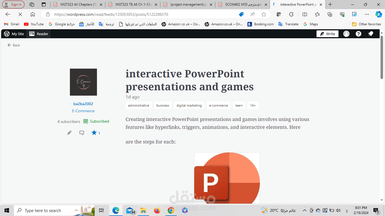Open the collections icon
This screenshot has width=385, height=216.
pyautogui.click(x=330, y=14)
